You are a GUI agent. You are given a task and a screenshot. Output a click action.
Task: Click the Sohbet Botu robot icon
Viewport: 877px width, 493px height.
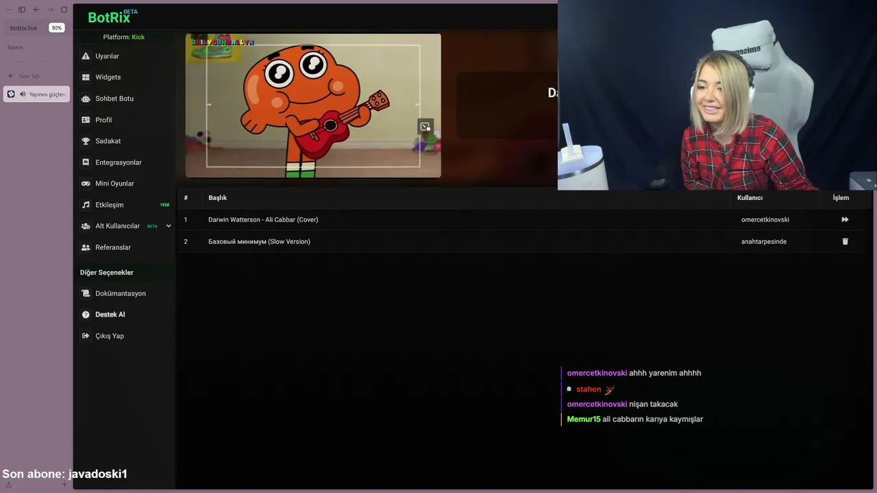click(x=86, y=99)
